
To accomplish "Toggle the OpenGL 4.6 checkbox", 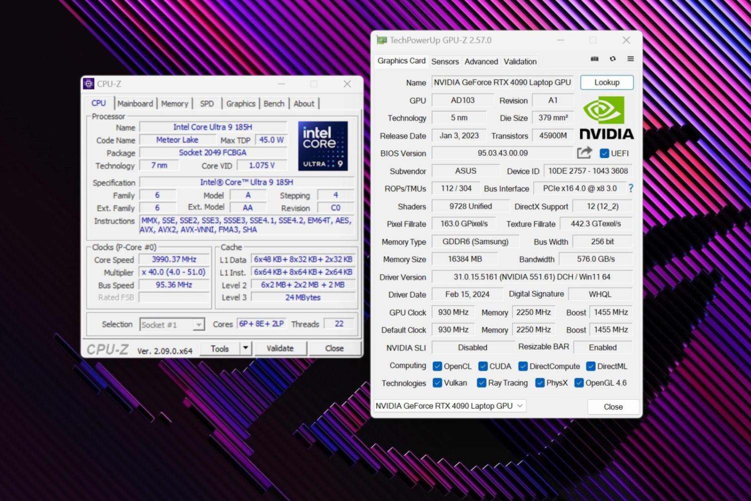I will coord(579,383).
